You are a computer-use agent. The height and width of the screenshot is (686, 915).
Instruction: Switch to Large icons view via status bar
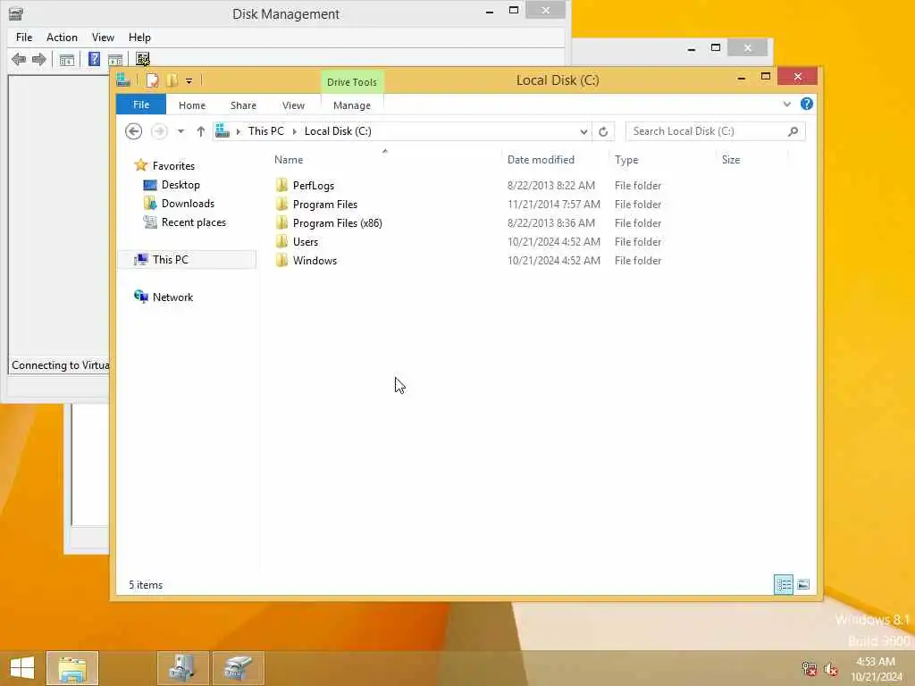point(803,584)
